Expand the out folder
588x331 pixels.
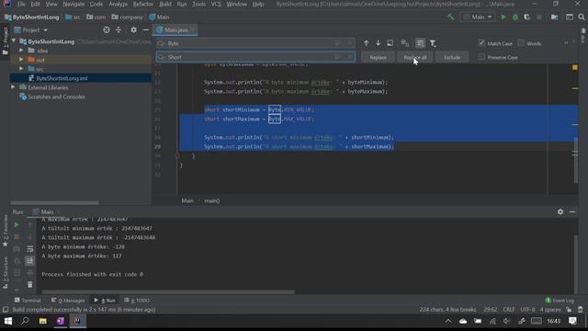pos(21,60)
